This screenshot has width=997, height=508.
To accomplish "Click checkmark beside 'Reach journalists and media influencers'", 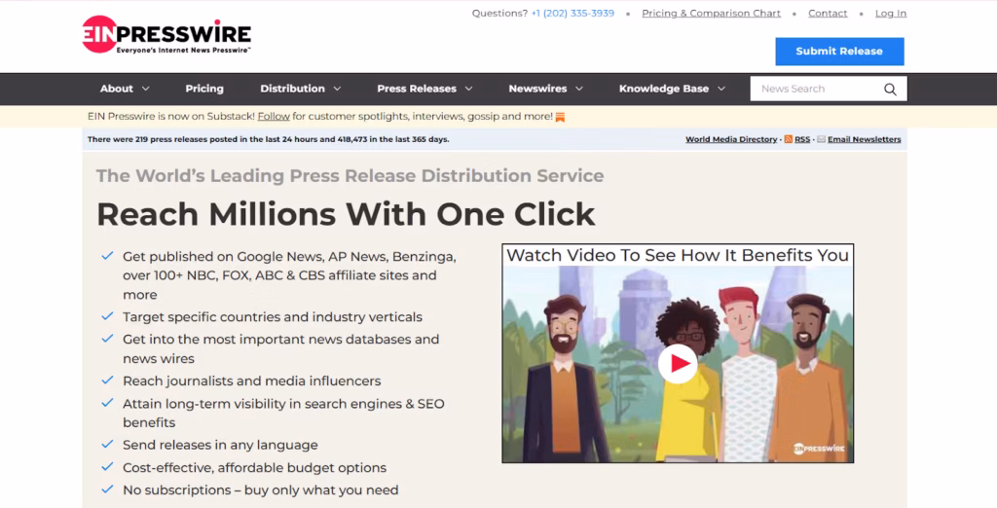I will pyautogui.click(x=107, y=380).
